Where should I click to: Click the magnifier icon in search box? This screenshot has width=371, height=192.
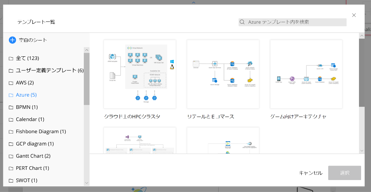(x=242, y=22)
